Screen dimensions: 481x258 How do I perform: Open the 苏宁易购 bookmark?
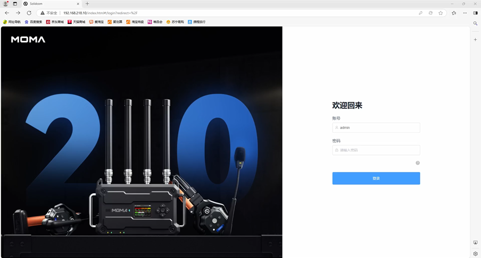click(x=175, y=22)
